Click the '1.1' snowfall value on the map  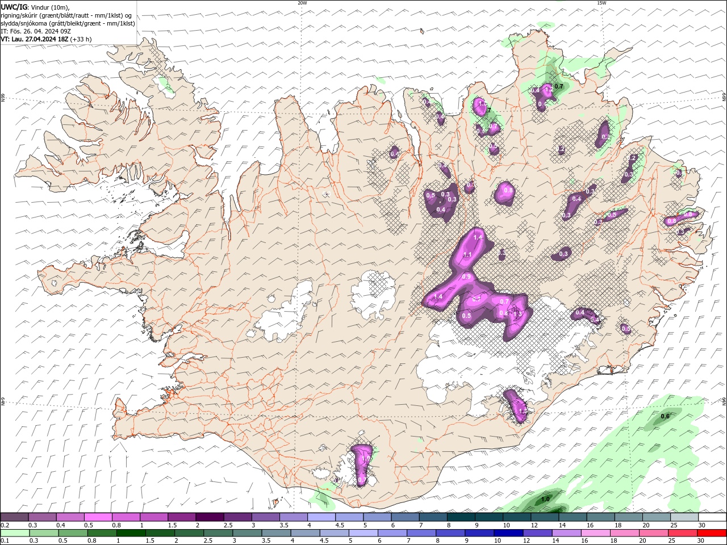pos(467,254)
